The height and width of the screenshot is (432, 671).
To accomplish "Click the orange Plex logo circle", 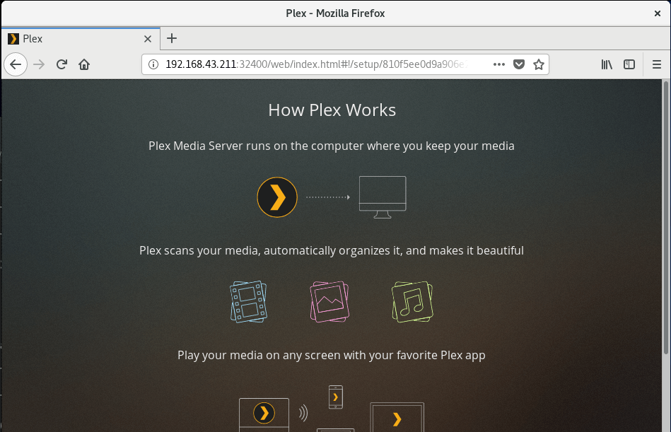I will click(x=277, y=197).
